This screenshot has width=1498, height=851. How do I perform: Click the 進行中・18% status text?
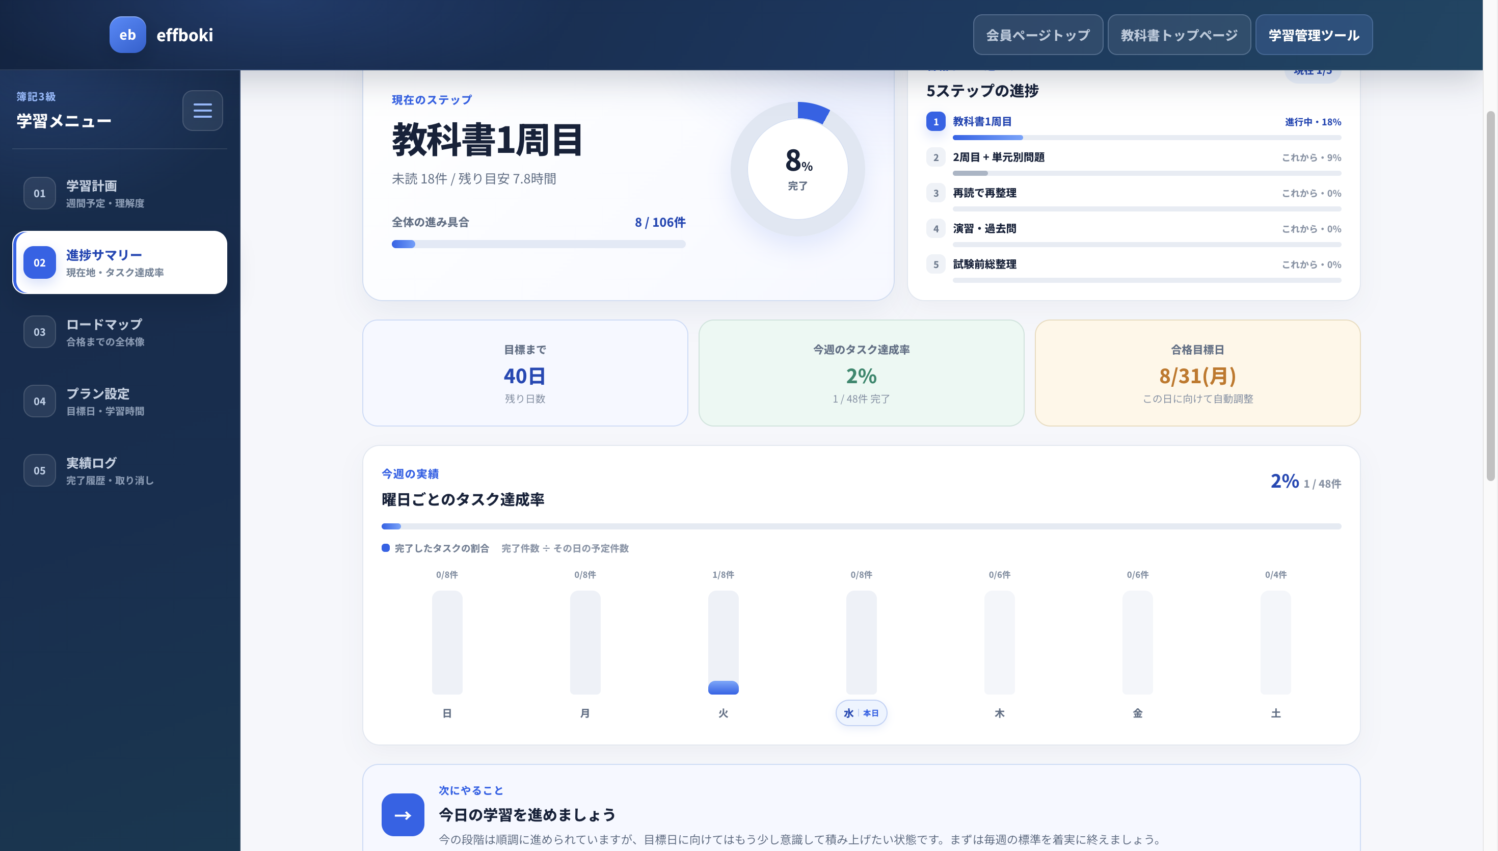click(1313, 122)
